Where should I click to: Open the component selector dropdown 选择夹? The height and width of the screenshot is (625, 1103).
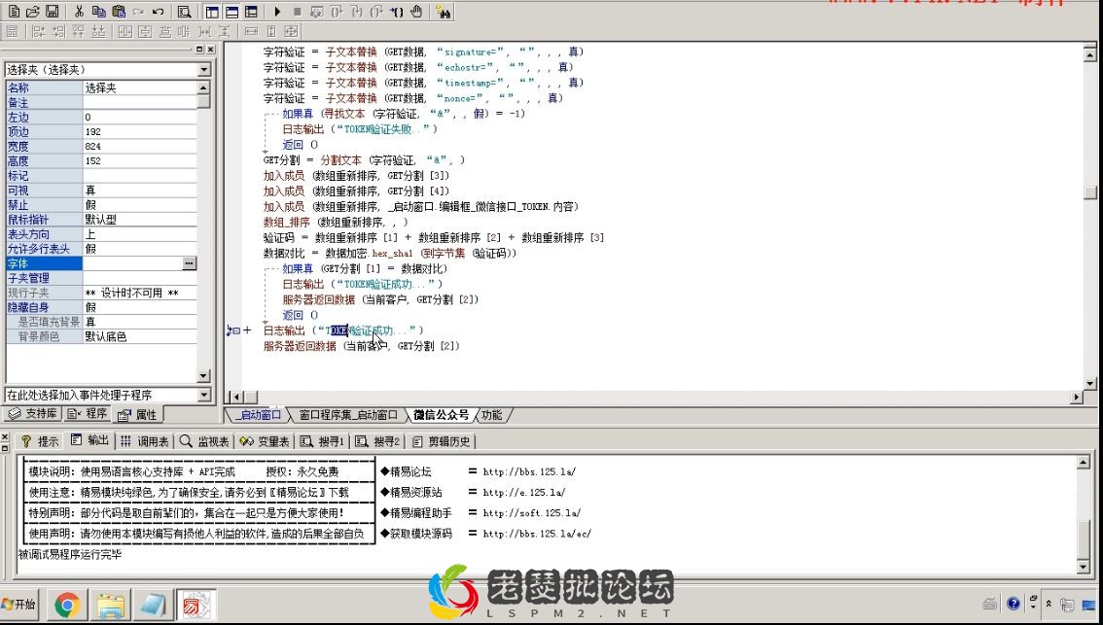(x=204, y=70)
